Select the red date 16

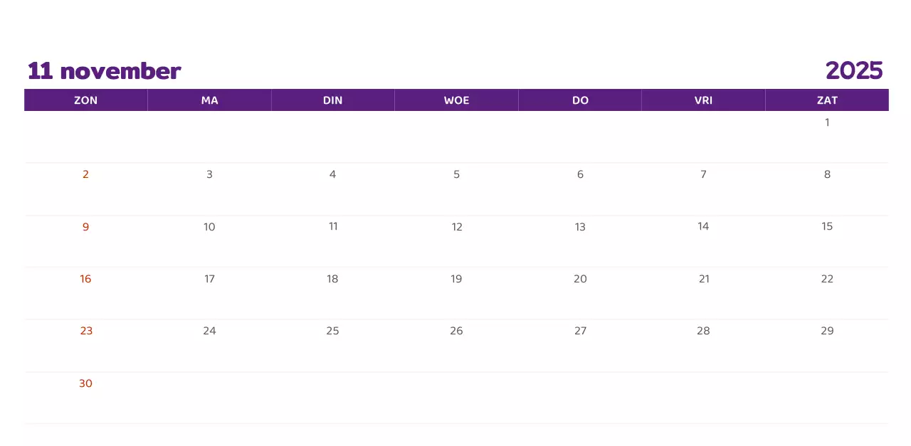(85, 279)
